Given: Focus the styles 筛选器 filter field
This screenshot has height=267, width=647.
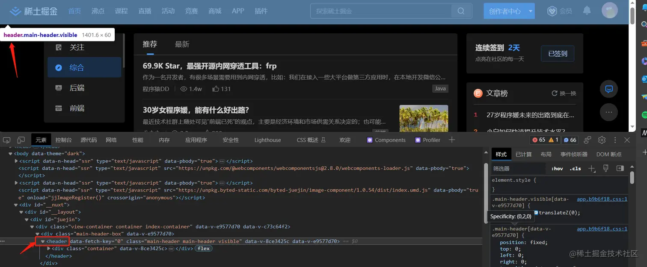Looking at the screenshot, I should (x=518, y=168).
